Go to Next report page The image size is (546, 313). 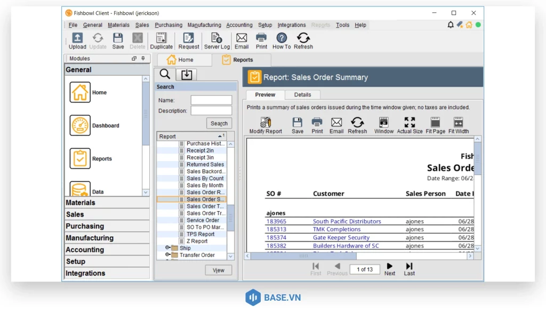(x=390, y=267)
